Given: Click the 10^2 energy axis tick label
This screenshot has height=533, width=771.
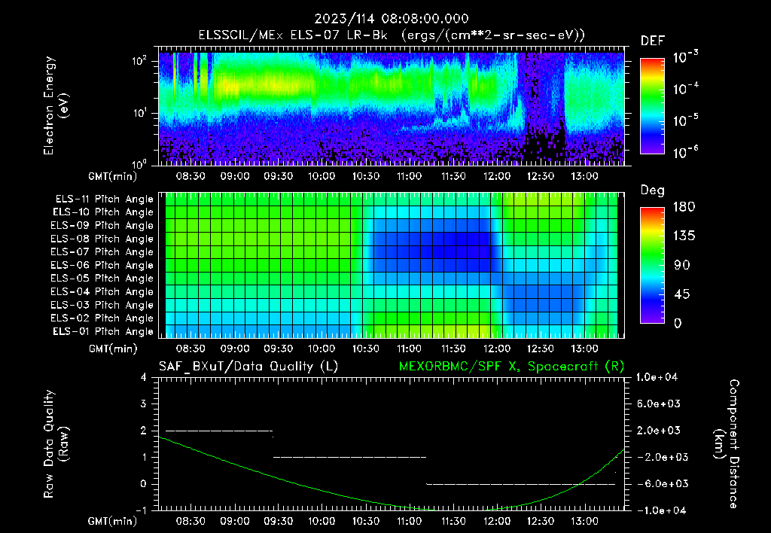Looking at the screenshot, I should [x=139, y=61].
